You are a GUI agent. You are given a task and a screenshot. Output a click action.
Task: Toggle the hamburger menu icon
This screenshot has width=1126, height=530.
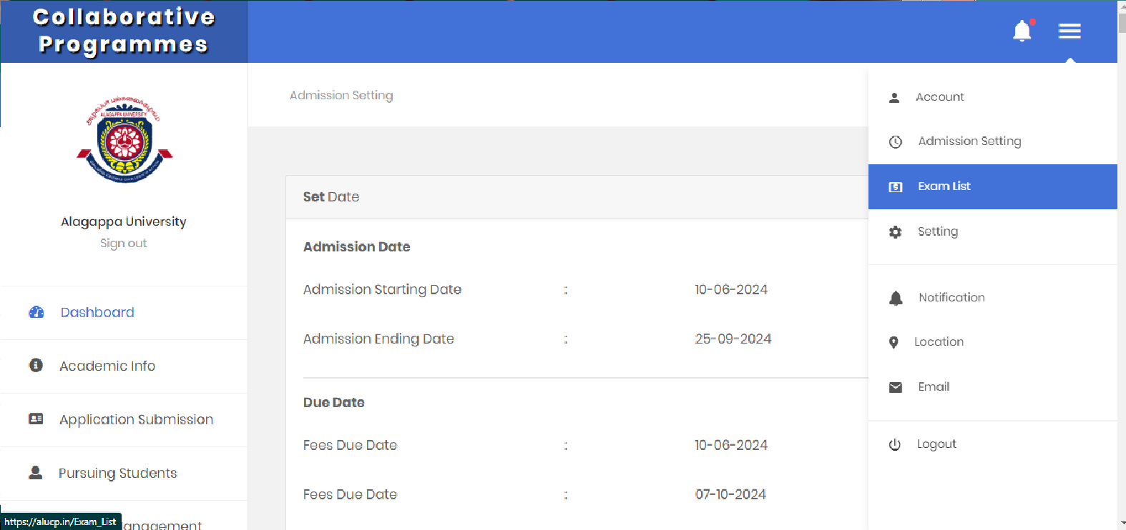tap(1069, 31)
